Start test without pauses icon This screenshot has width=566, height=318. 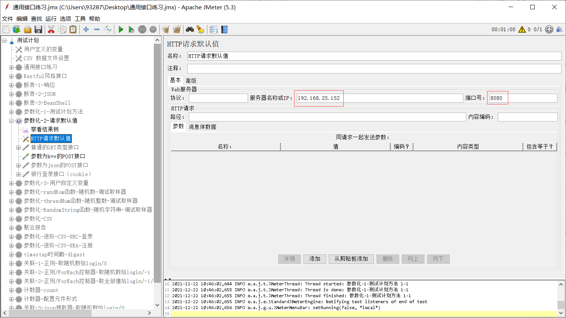point(131,29)
